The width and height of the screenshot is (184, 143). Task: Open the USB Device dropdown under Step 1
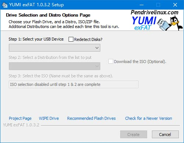click(x=55, y=48)
